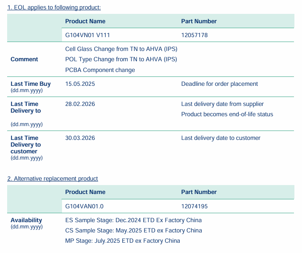Click the Comment row label

point(24,59)
